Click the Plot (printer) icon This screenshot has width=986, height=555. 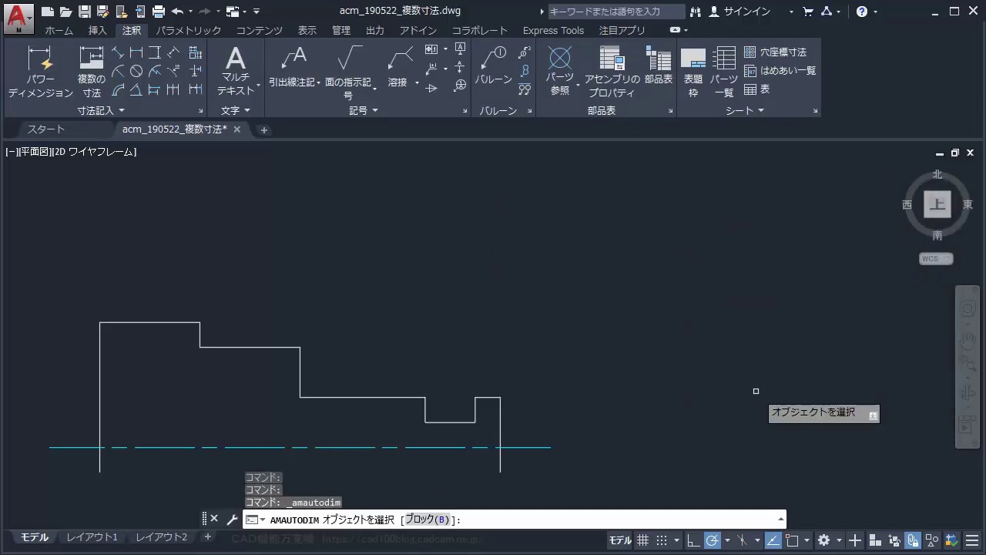point(159,12)
